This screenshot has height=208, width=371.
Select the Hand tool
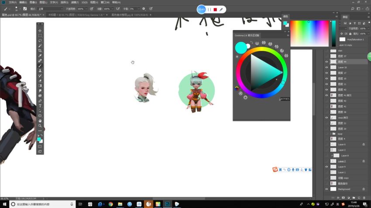40,121
